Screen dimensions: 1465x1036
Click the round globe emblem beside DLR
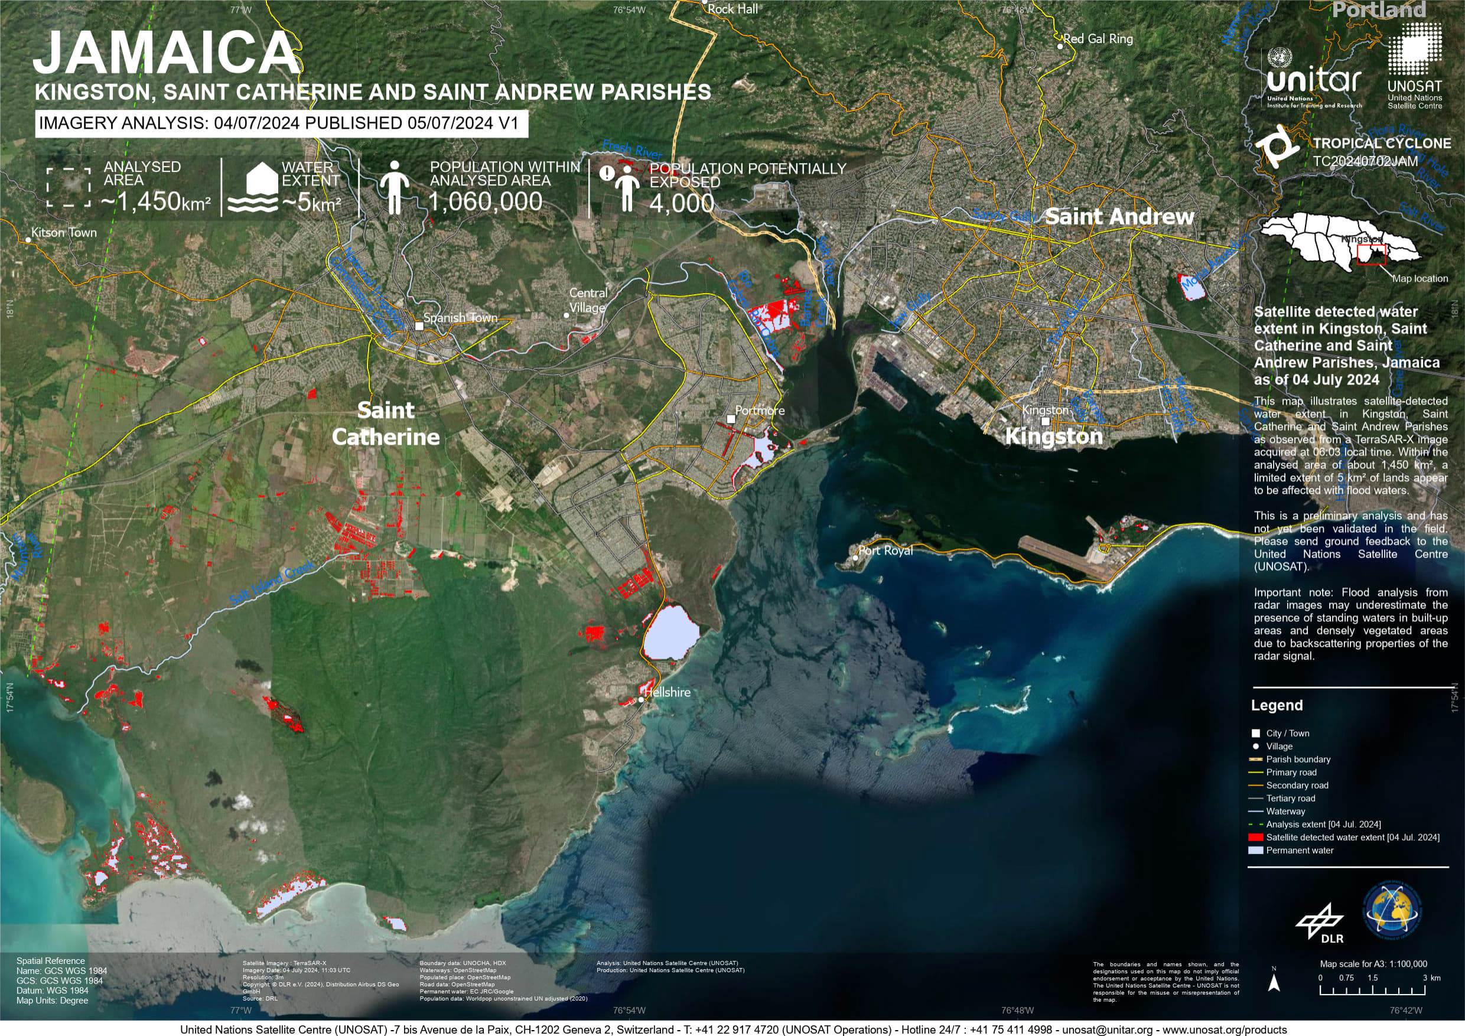pos(1393,910)
